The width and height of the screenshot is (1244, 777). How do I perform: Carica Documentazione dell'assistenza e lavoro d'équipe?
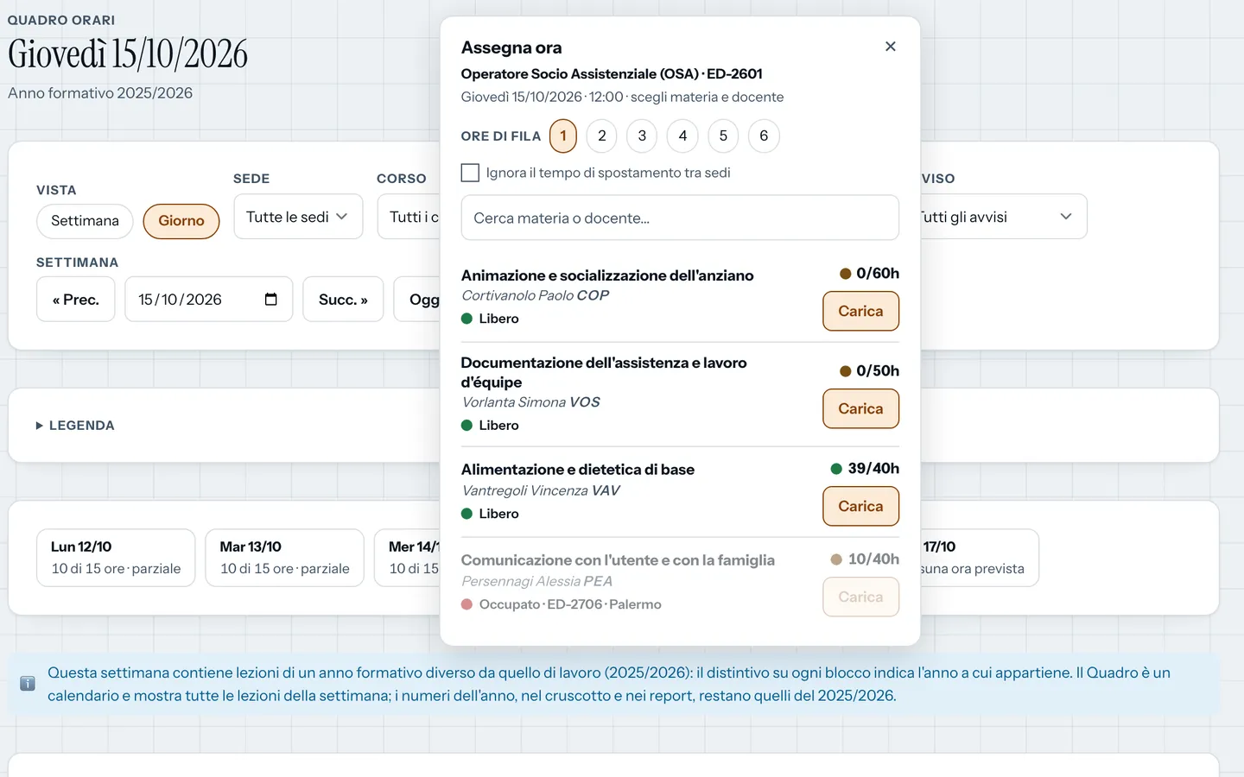pyautogui.click(x=860, y=408)
